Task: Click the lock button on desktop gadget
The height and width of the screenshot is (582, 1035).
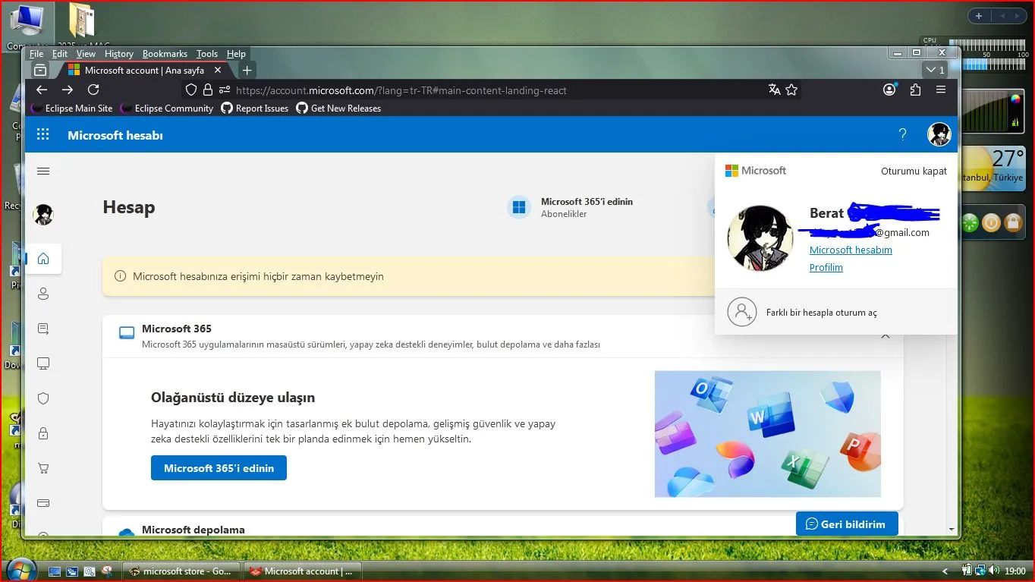Action: click(1013, 223)
